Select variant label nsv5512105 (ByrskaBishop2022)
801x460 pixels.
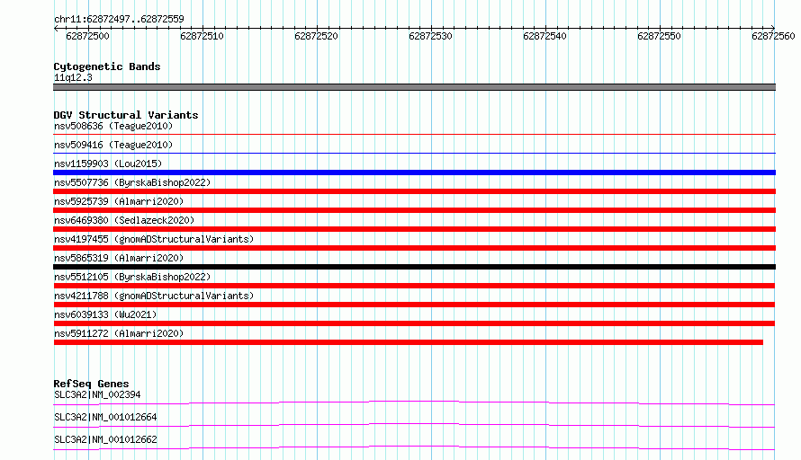click(x=132, y=277)
